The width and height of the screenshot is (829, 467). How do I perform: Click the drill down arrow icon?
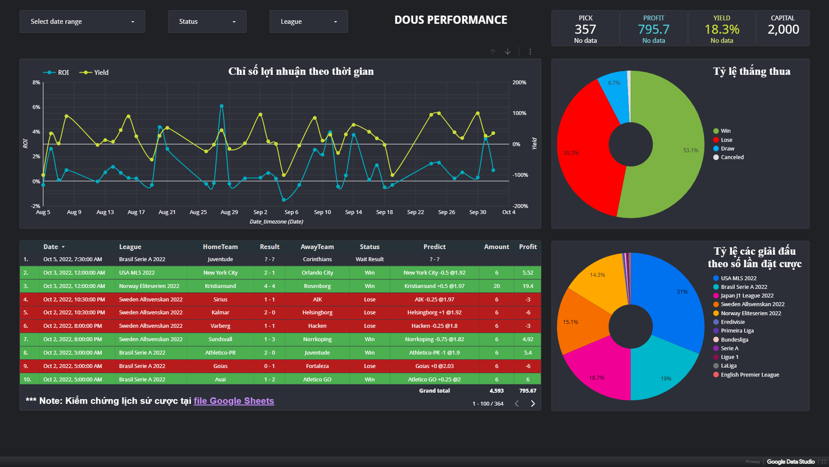click(507, 52)
